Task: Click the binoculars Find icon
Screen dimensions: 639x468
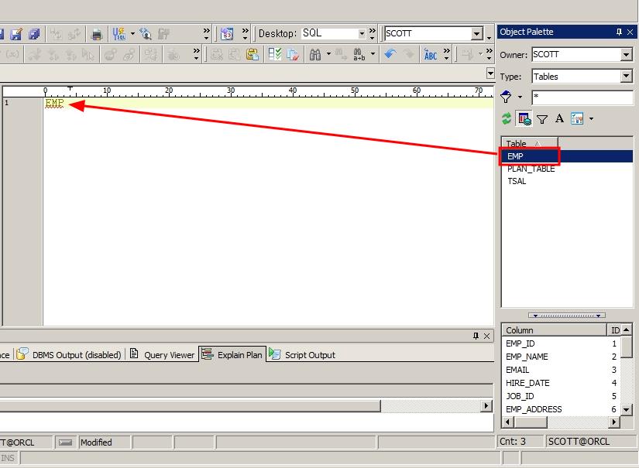Action: click(315, 54)
